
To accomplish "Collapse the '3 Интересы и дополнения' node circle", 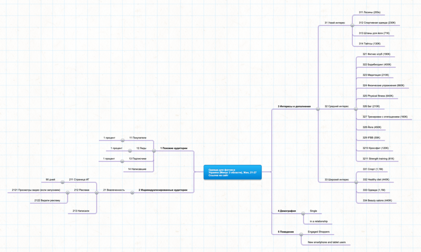I will coord(317,109).
